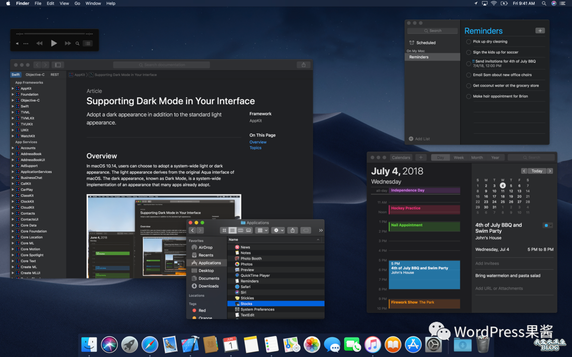The image size is (572, 357).
Task: Start playback in the mini music player
Action: pyautogui.click(x=54, y=43)
